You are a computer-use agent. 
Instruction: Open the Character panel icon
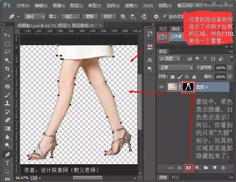click(x=150, y=60)
